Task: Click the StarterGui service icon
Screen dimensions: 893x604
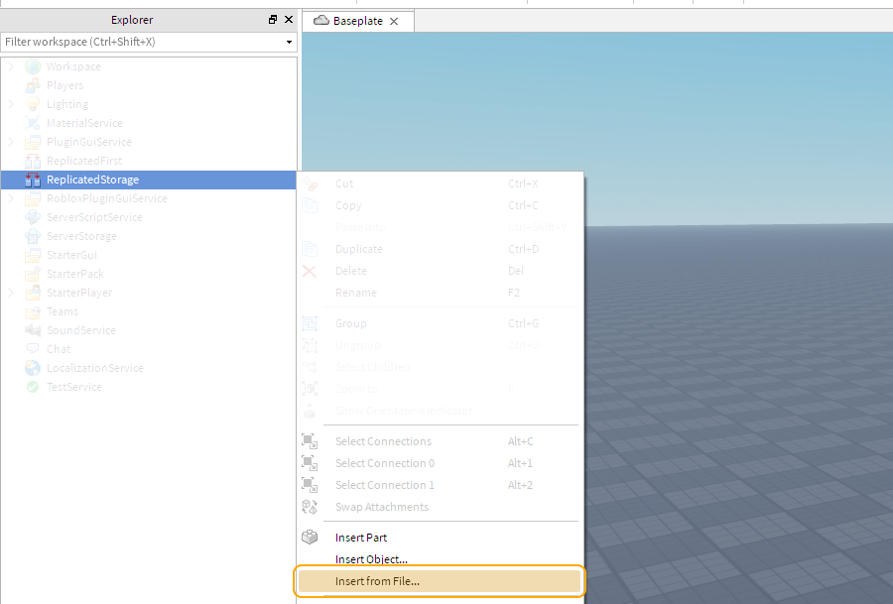Action: tap(34, 254)
